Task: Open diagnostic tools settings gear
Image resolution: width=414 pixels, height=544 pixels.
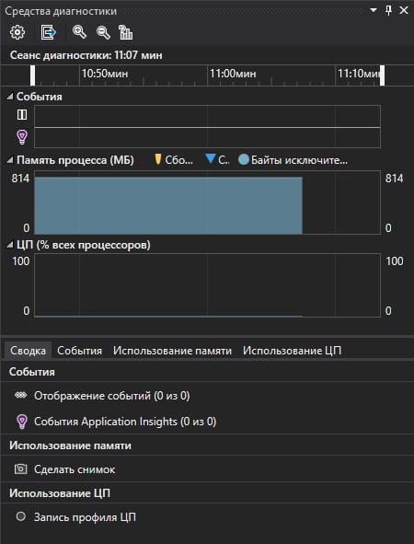Action: (17, 32)
